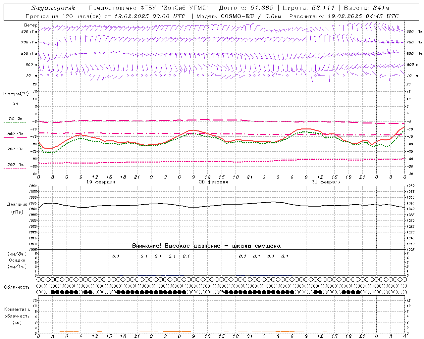Click the '21 февраля' date label
The height and width of the screenshot is (339, 424).
(326, 182)
